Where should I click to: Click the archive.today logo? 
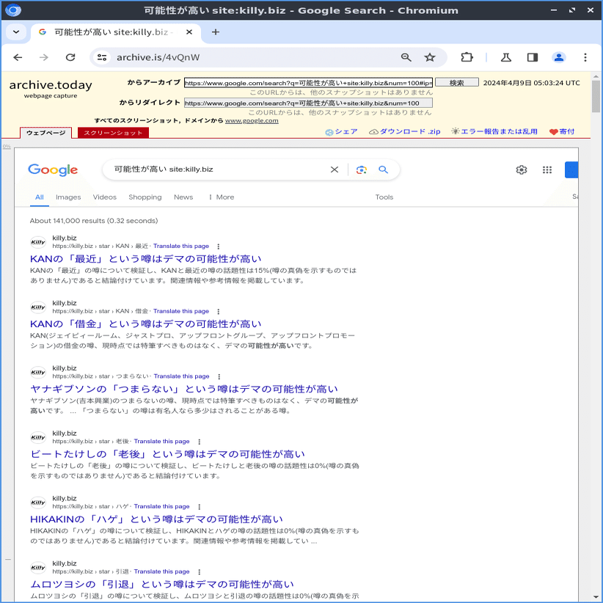(51, 88)
